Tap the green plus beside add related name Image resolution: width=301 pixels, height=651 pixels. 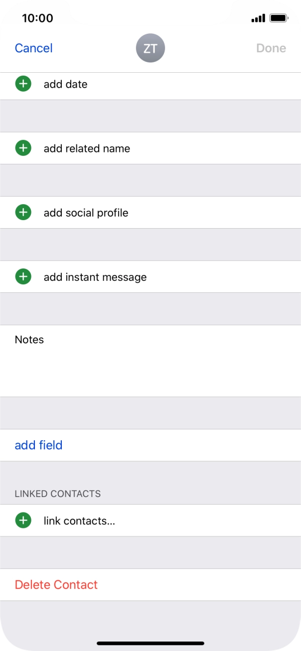[23, 148]
